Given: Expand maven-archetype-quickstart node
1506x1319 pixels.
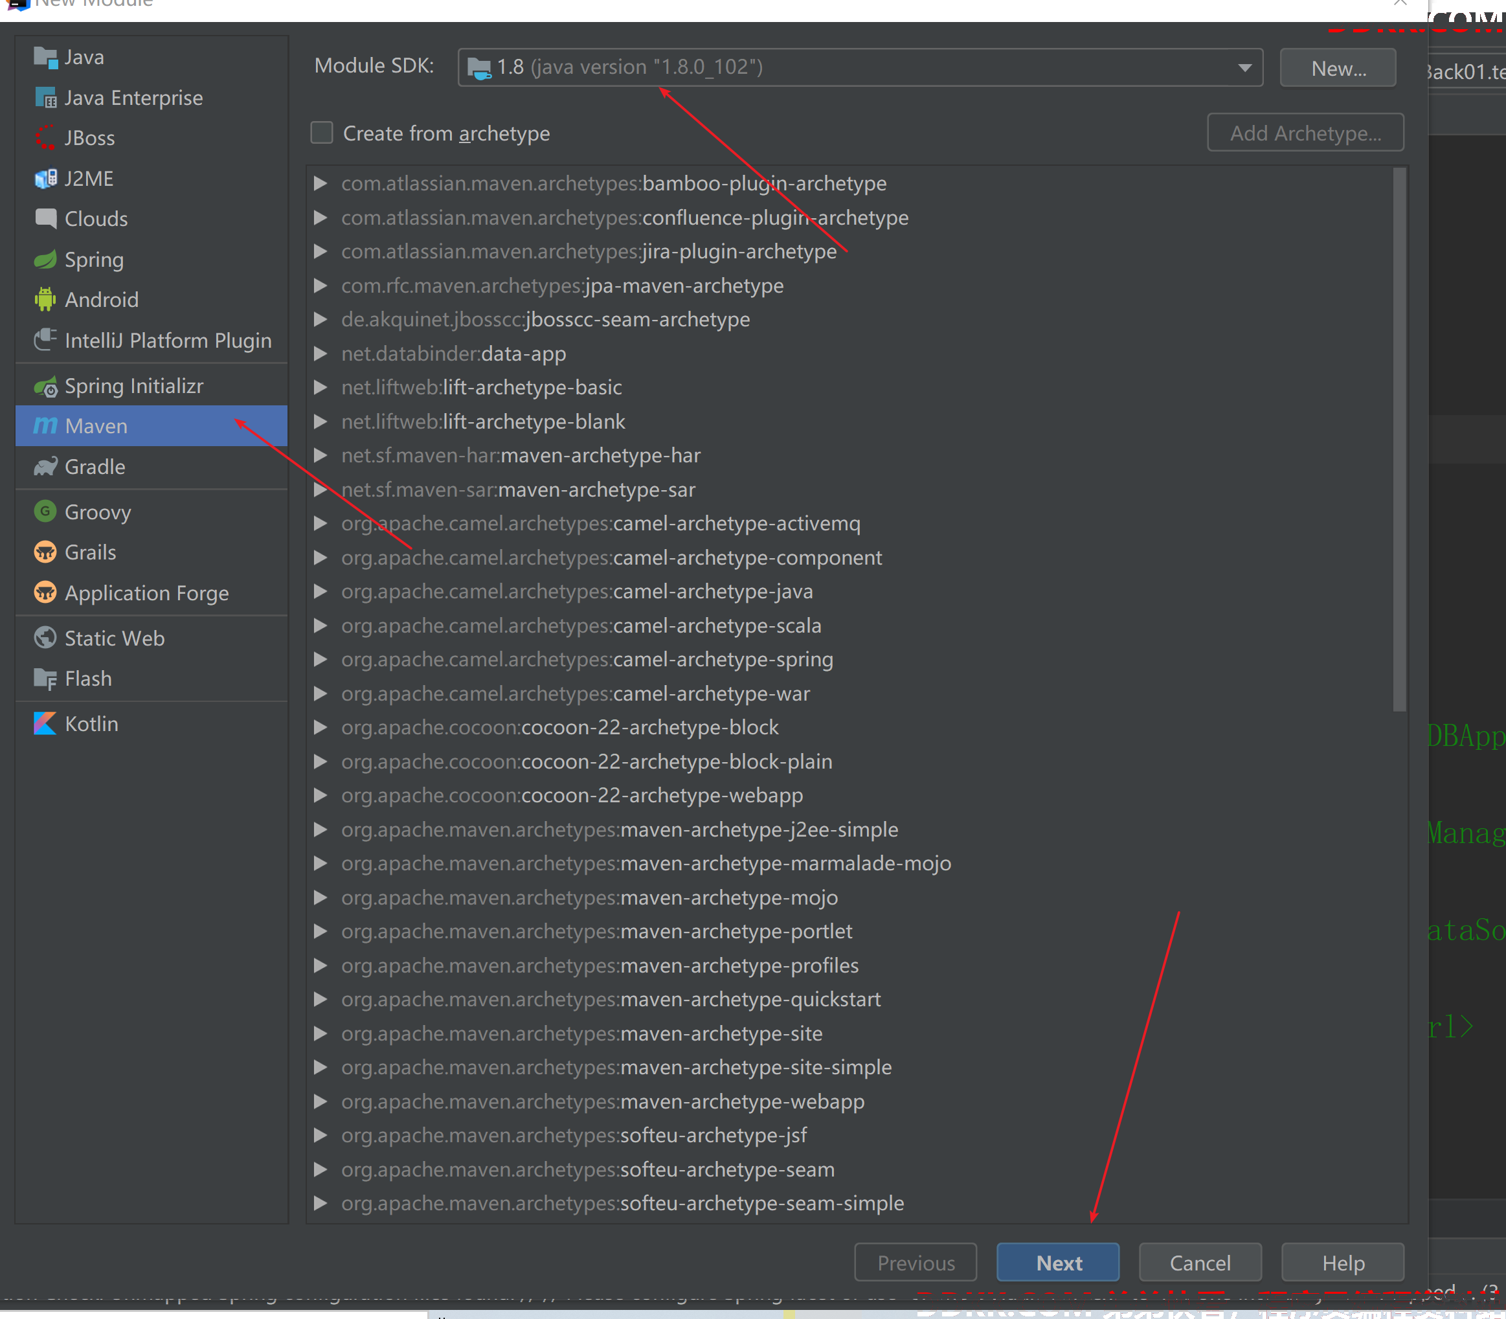Looking at the screenshot, I should [x=320, y=1000].
